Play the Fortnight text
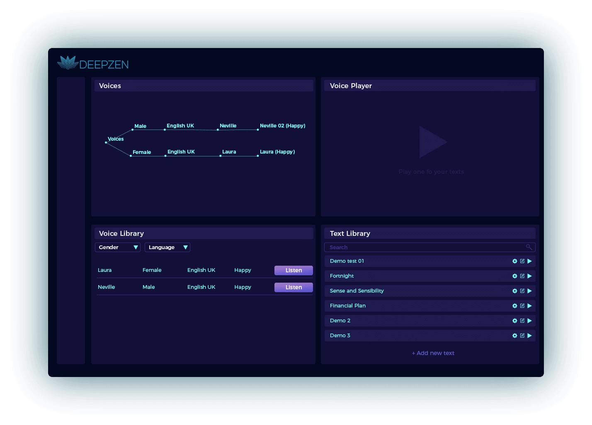The height and width of the screenshot is (425, 592). [529, 276]
